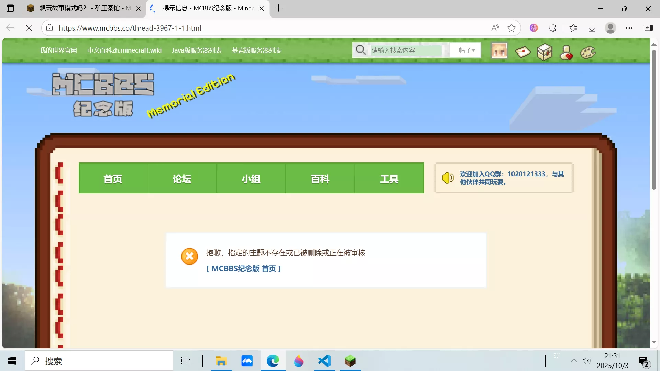Open Firefox from the taskbar
This screenshot has height=371, width=660.
coord(298,361)
